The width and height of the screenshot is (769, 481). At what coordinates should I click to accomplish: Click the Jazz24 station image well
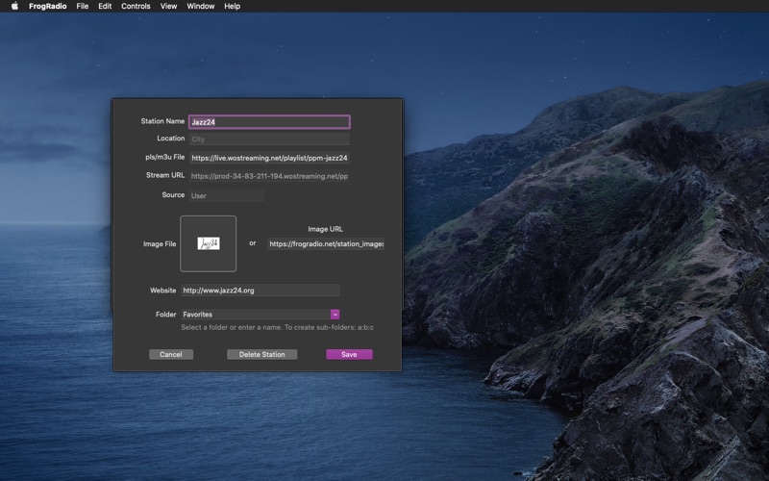(x=208, y=243)
